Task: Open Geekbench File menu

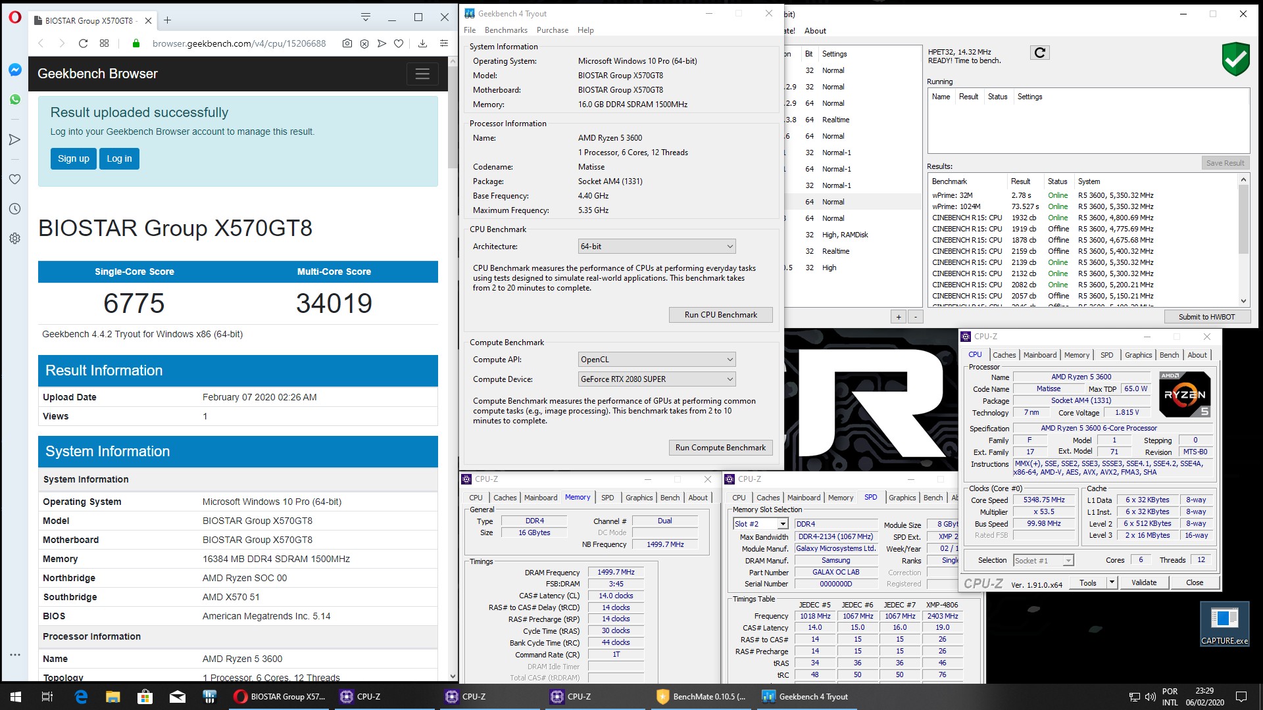Action: coord(470,30)
